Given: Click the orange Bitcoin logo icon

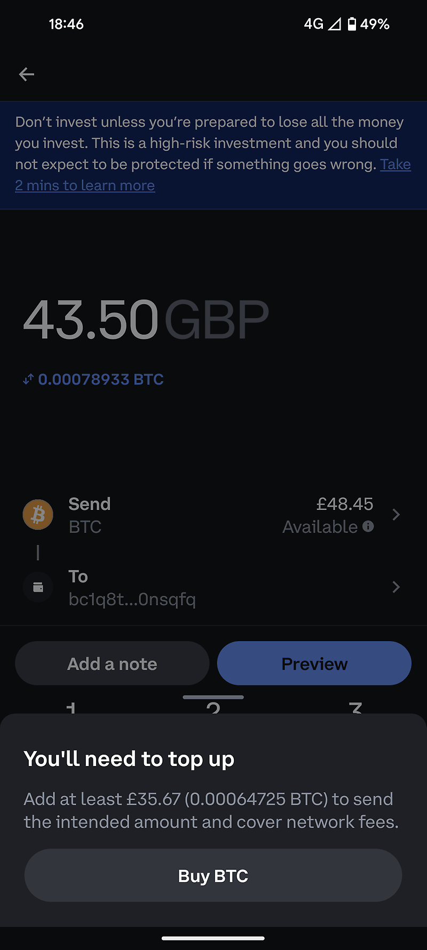Looking at the screenshot, I should click(x=38, y=515).
